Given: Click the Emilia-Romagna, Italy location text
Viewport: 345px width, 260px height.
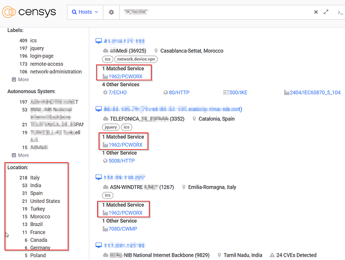Looking at the screenshot, I should click(212, 187).
